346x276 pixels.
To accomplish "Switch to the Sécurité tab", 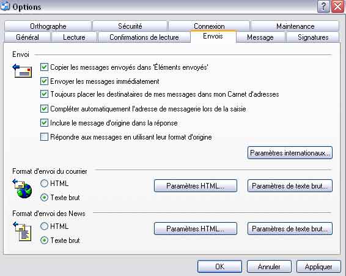I will coord(130,26).
